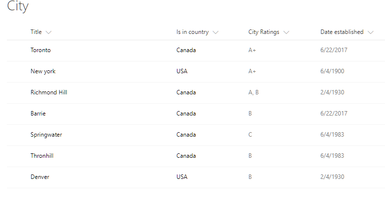The width and height of the screenshot is (385, 202).
Task: Expand the Title column chevron
Action: coord(48,32)
